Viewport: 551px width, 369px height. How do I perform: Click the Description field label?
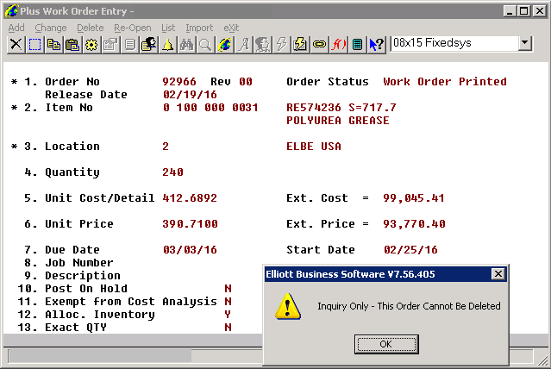click(83, 276)
